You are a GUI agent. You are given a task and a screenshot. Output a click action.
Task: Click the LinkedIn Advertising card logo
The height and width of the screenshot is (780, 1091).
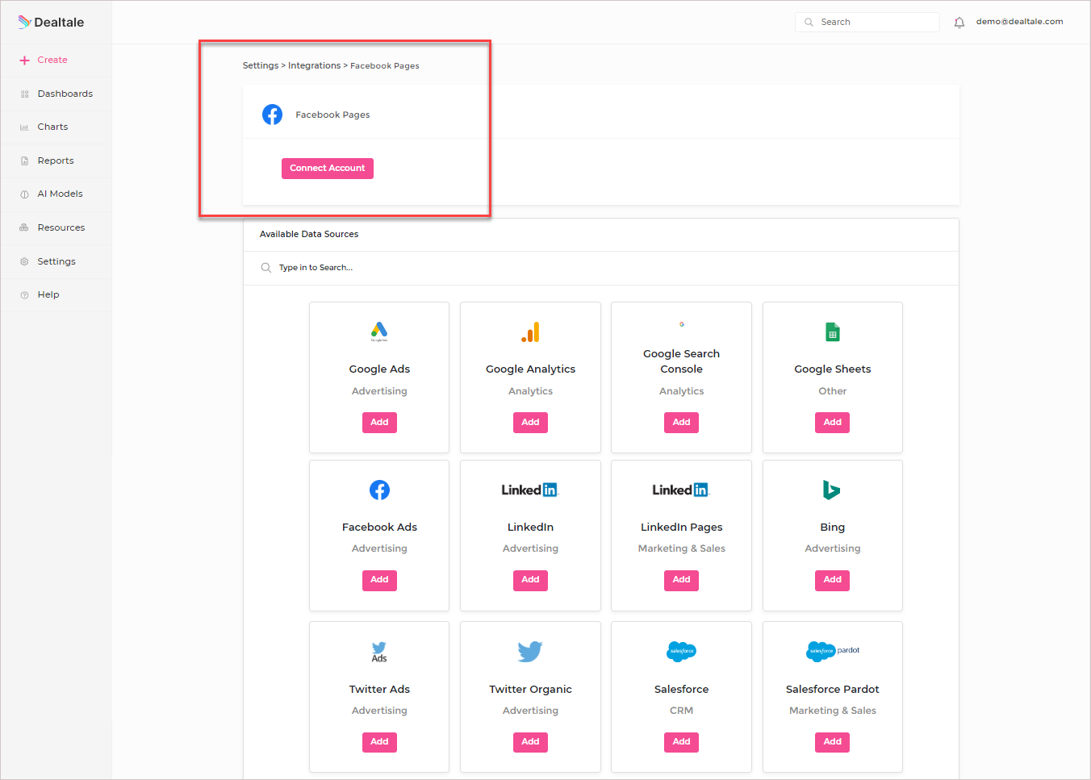(x=530, y=490)
